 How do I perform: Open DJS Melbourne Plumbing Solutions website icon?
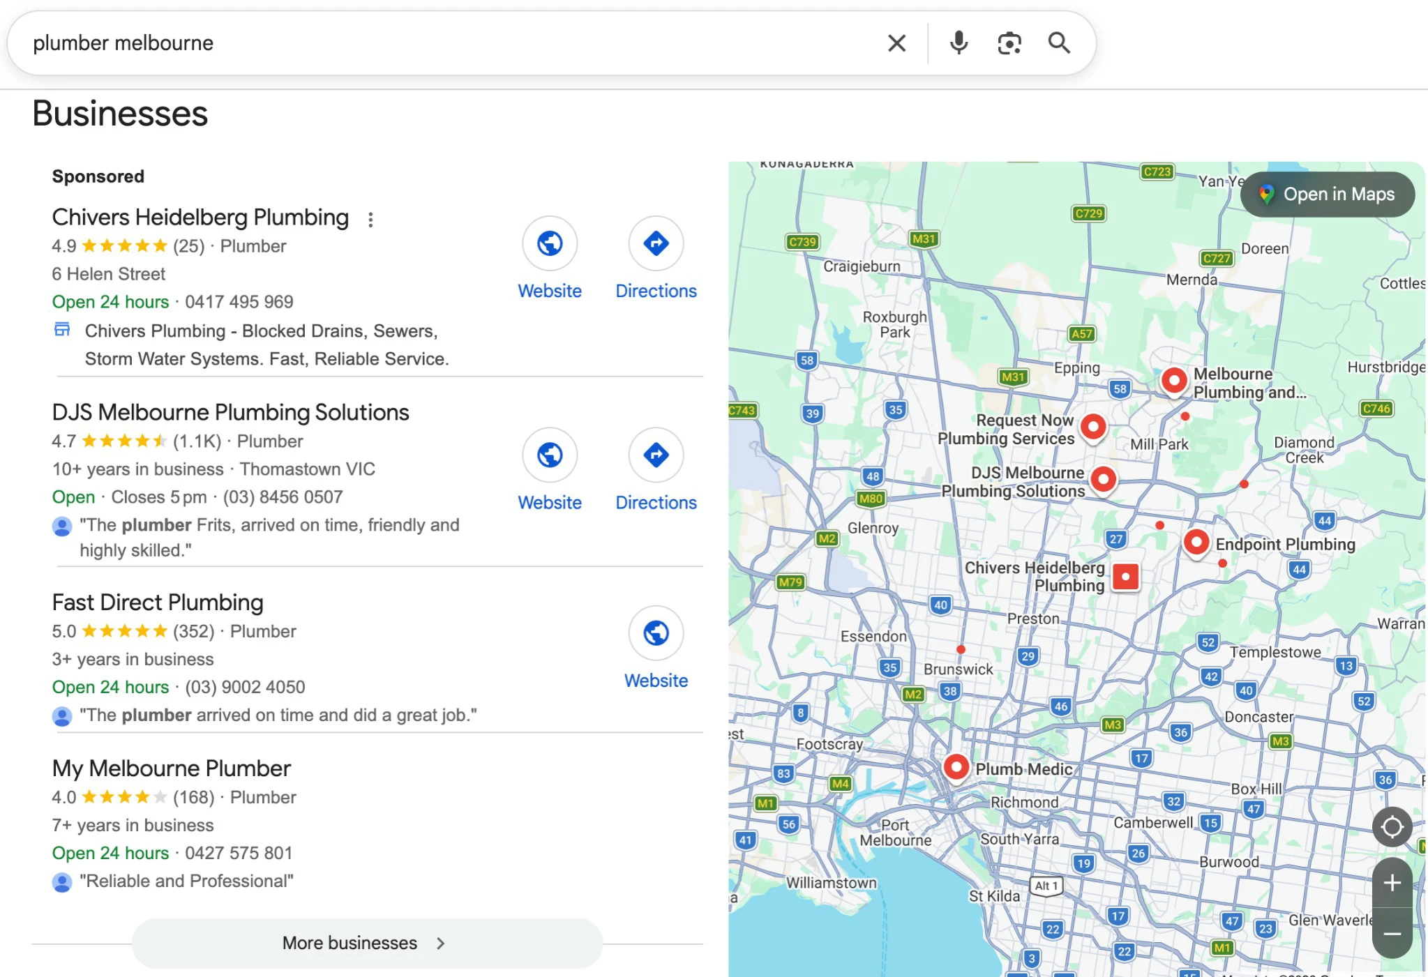[x=550, y=455]
